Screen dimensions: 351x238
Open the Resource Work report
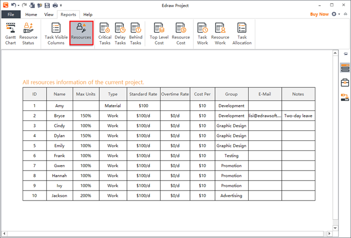pyautogui.click(x=220, y=33)
